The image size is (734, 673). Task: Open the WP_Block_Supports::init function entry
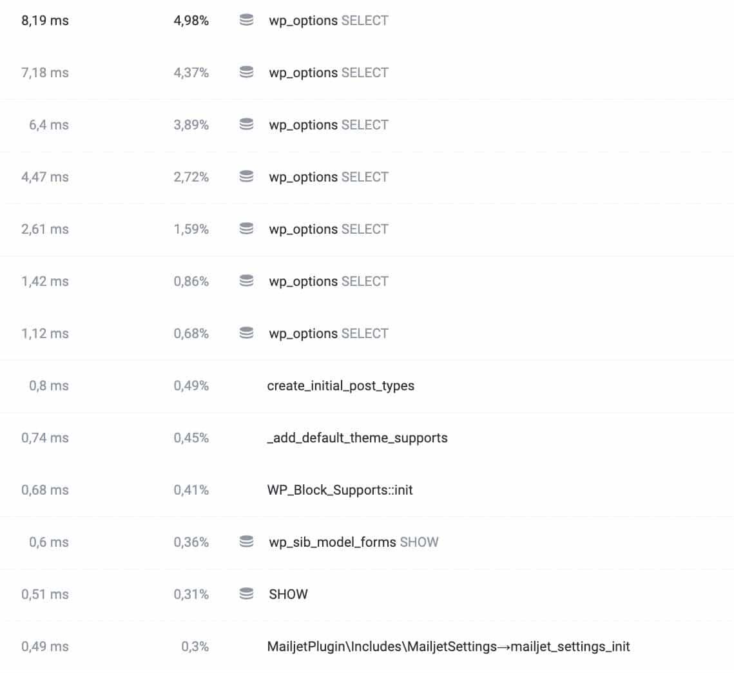[x=341, y=489]
